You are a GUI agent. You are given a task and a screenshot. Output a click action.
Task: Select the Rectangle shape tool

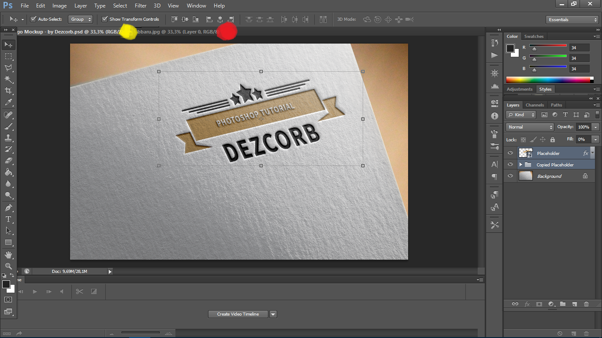(8, 242)
